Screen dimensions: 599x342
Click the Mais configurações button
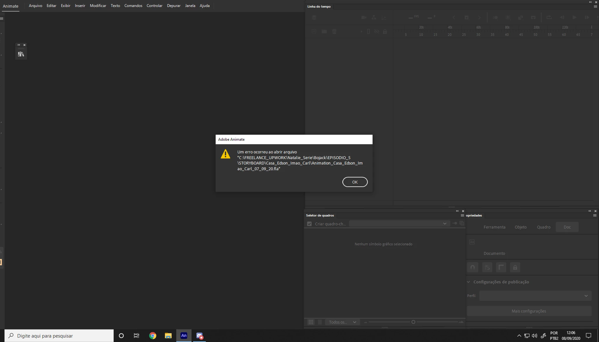[529, 311]
